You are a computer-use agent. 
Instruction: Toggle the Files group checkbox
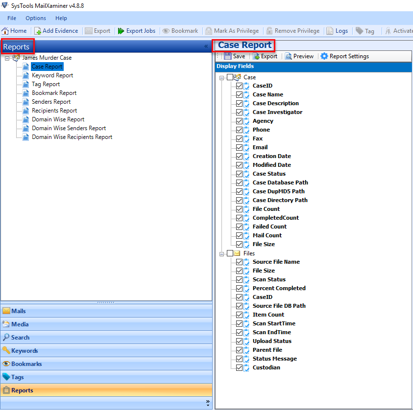229,253
